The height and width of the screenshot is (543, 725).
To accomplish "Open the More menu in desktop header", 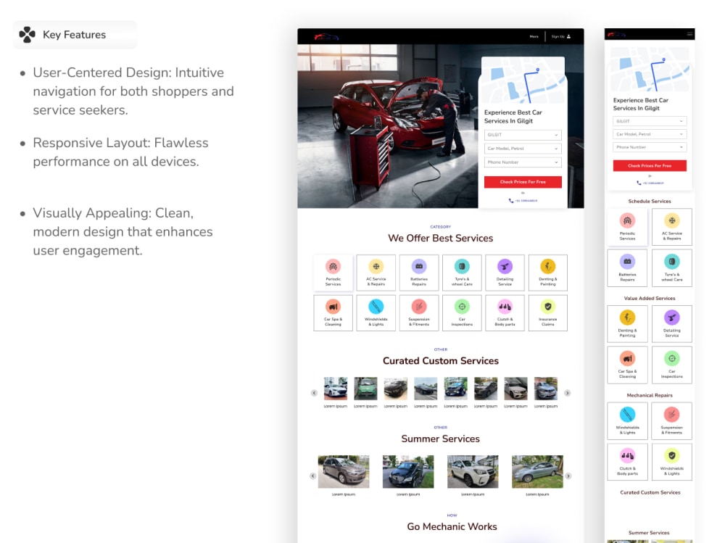I will pyautogui.click(x=534, y=36).
